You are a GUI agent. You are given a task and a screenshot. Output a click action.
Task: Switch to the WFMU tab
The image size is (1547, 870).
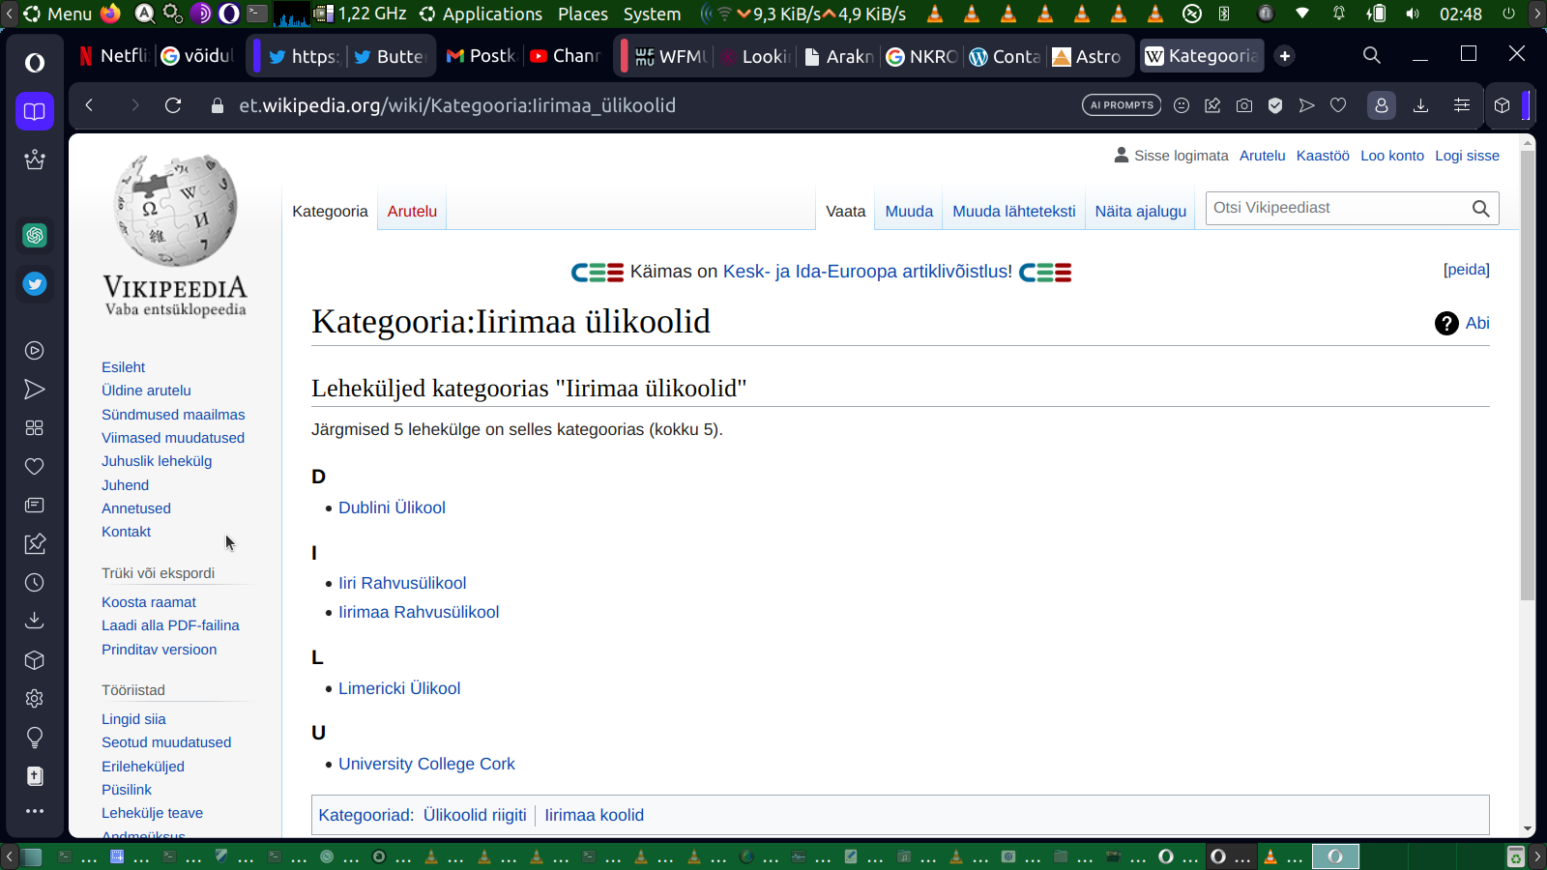tap(670, 56)
